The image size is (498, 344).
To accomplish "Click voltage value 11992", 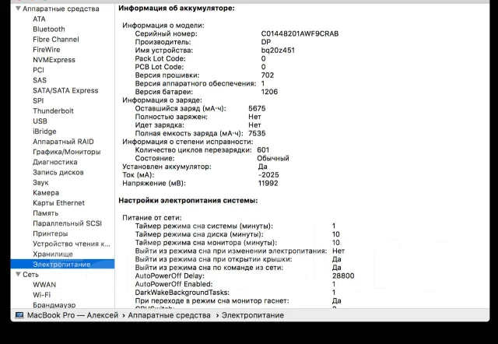I will [x=268, y=183].
